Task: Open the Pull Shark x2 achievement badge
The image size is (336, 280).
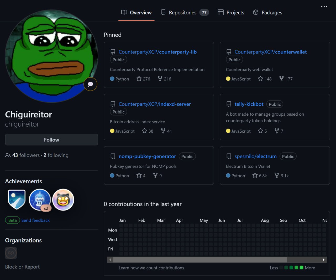Action: pyautogui.click(x=40, y=200)
